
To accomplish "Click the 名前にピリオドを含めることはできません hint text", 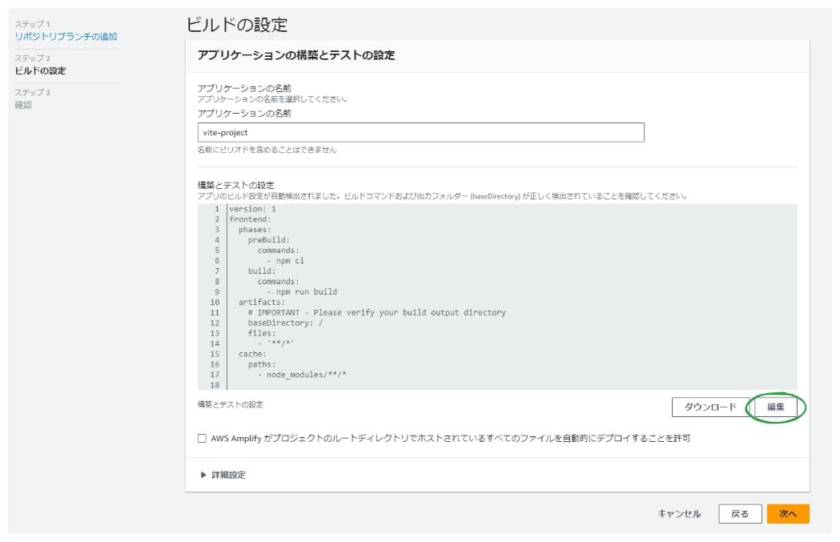I will pyautogui.click(x=267, y=150).
